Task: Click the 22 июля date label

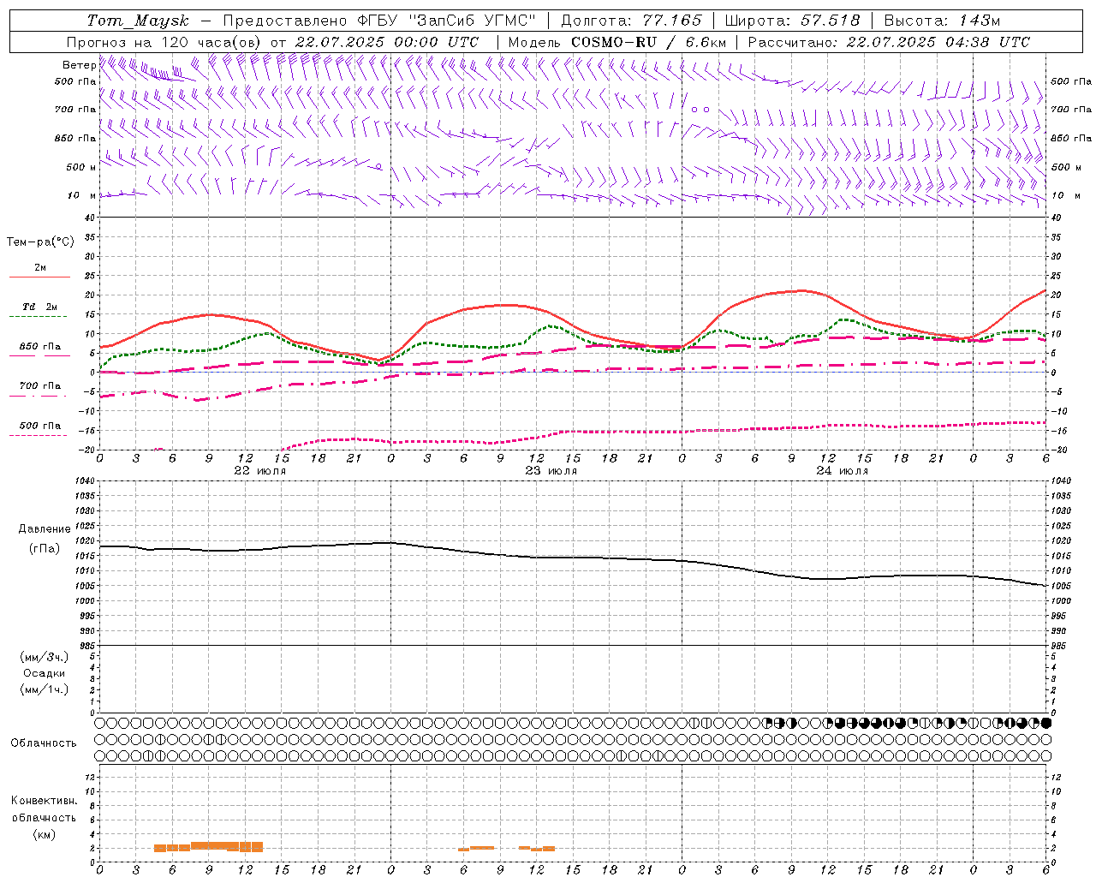Action: point(260,471)
